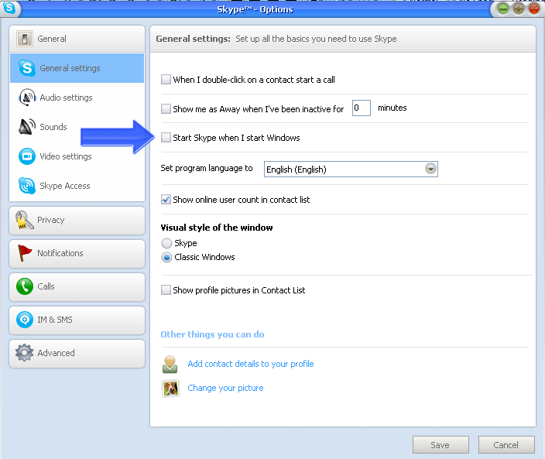Click the Save button

tap(440, 445)
